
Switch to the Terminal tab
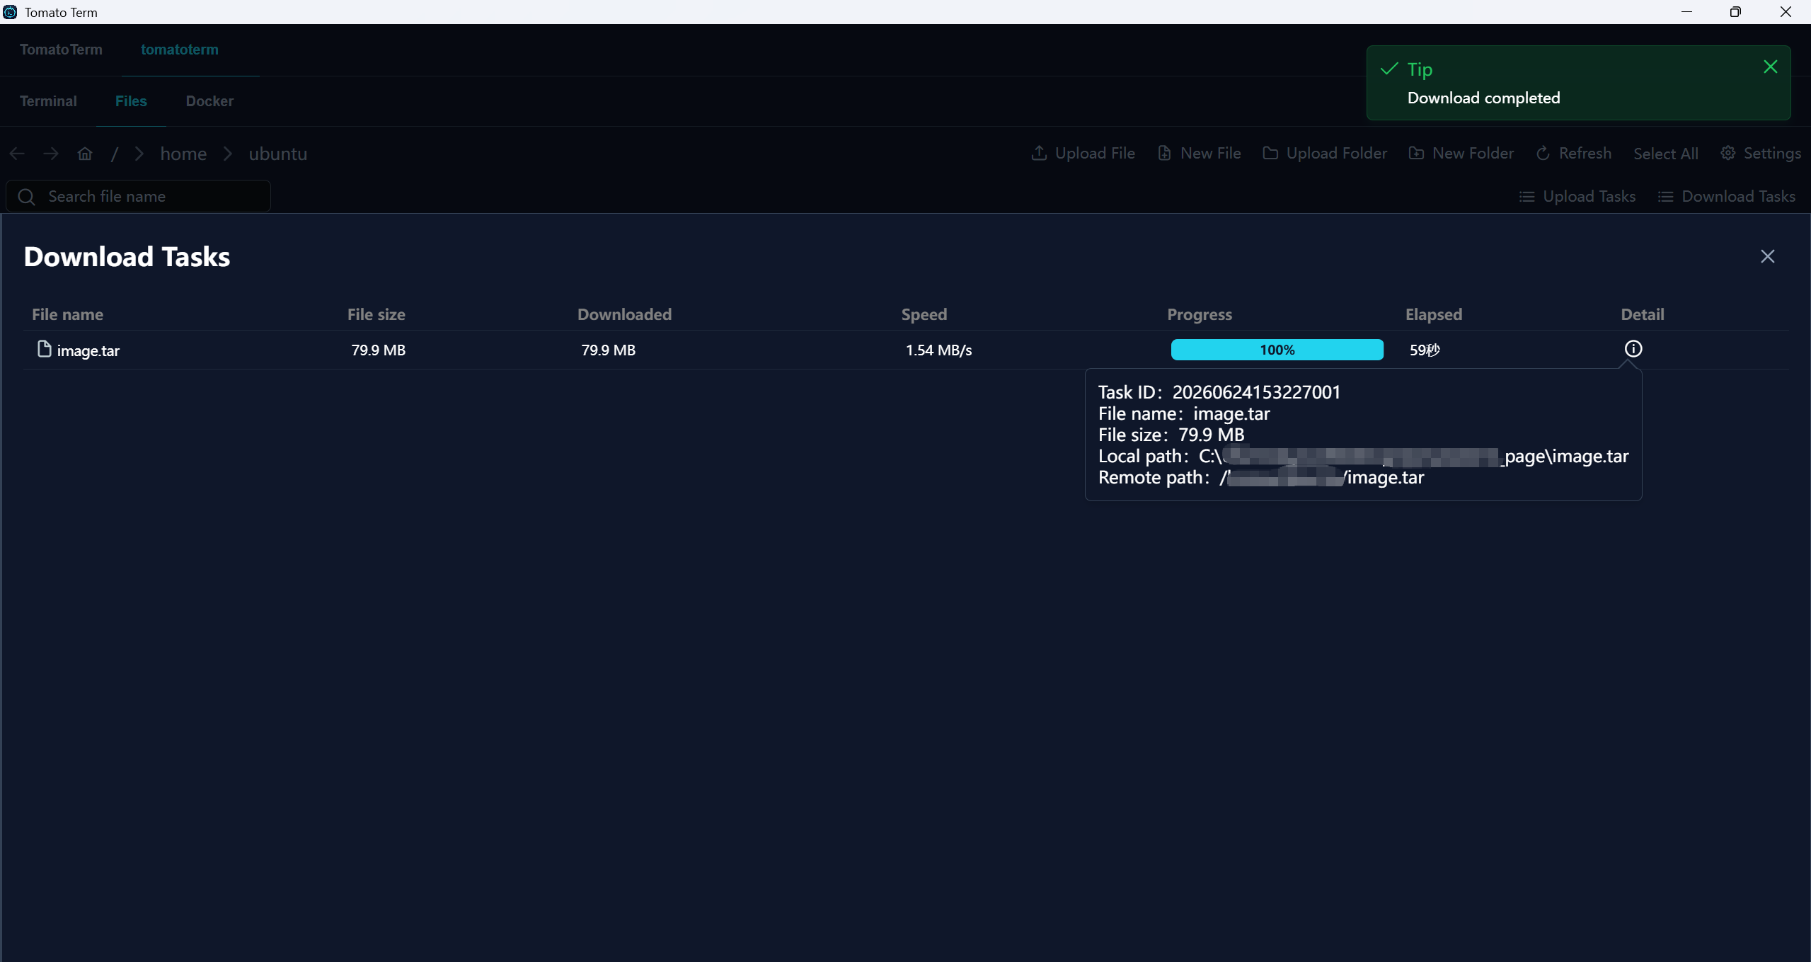(x=48, y=101)
